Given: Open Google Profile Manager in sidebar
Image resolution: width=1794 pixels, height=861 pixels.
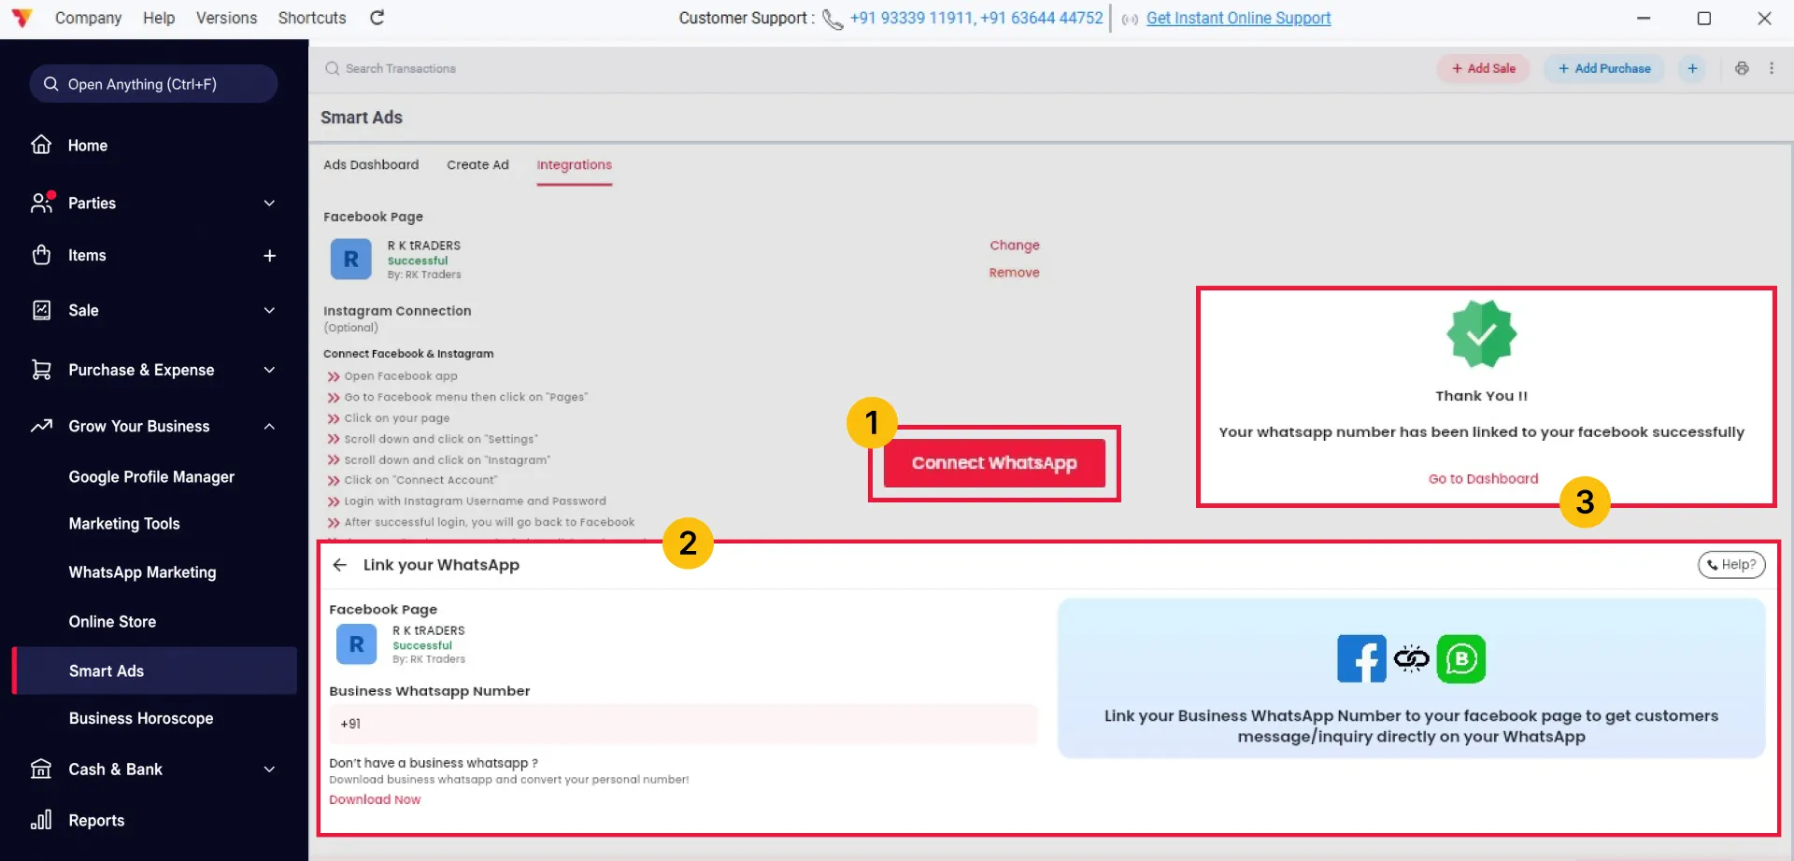Looking at the screenshot, I should 151,476.
